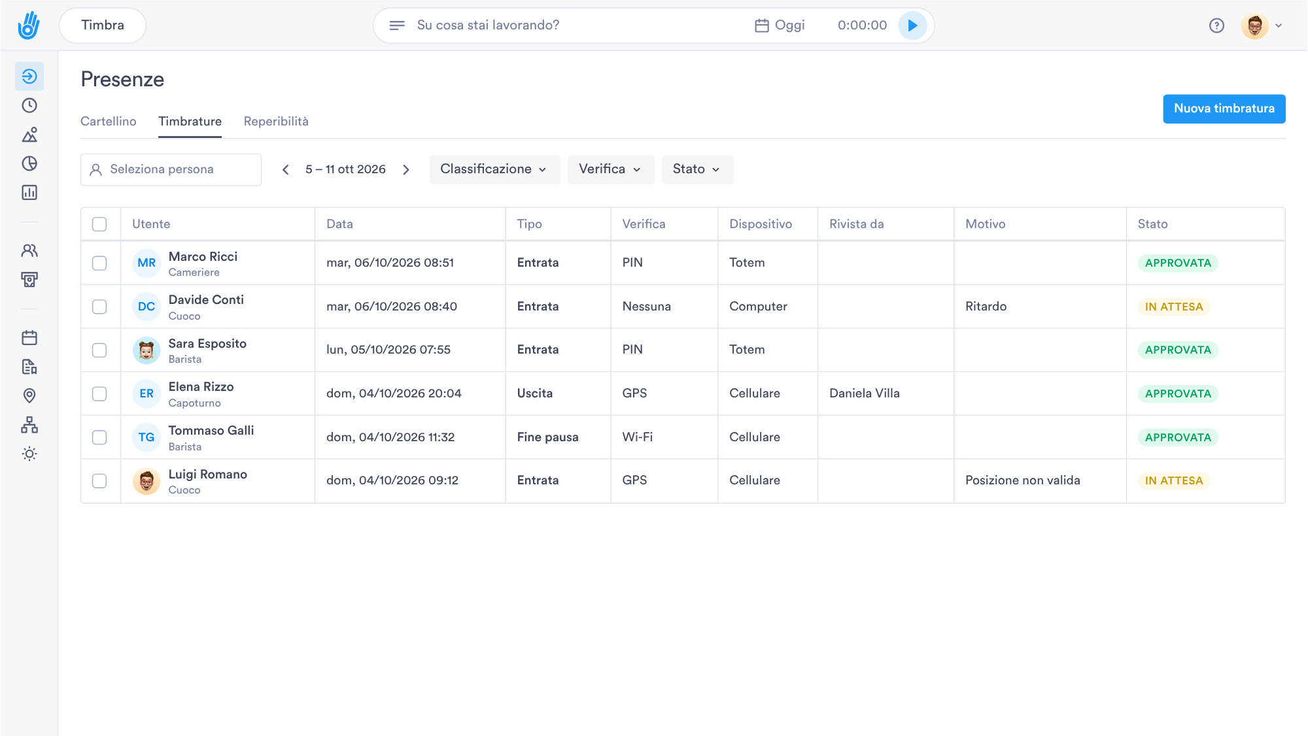Open the user avatar account menu
This screenshot has height=736, width=1308.
[x=1262, y=25]
